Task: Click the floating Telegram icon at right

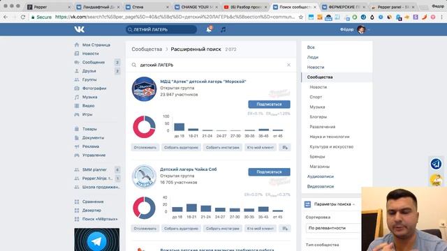Action: [436, 164]
